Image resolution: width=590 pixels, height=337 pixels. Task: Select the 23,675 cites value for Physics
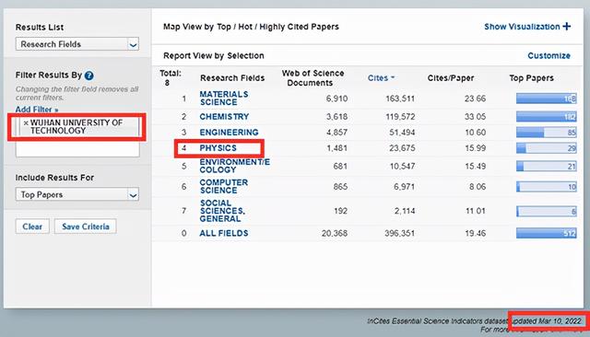(402, 148)
